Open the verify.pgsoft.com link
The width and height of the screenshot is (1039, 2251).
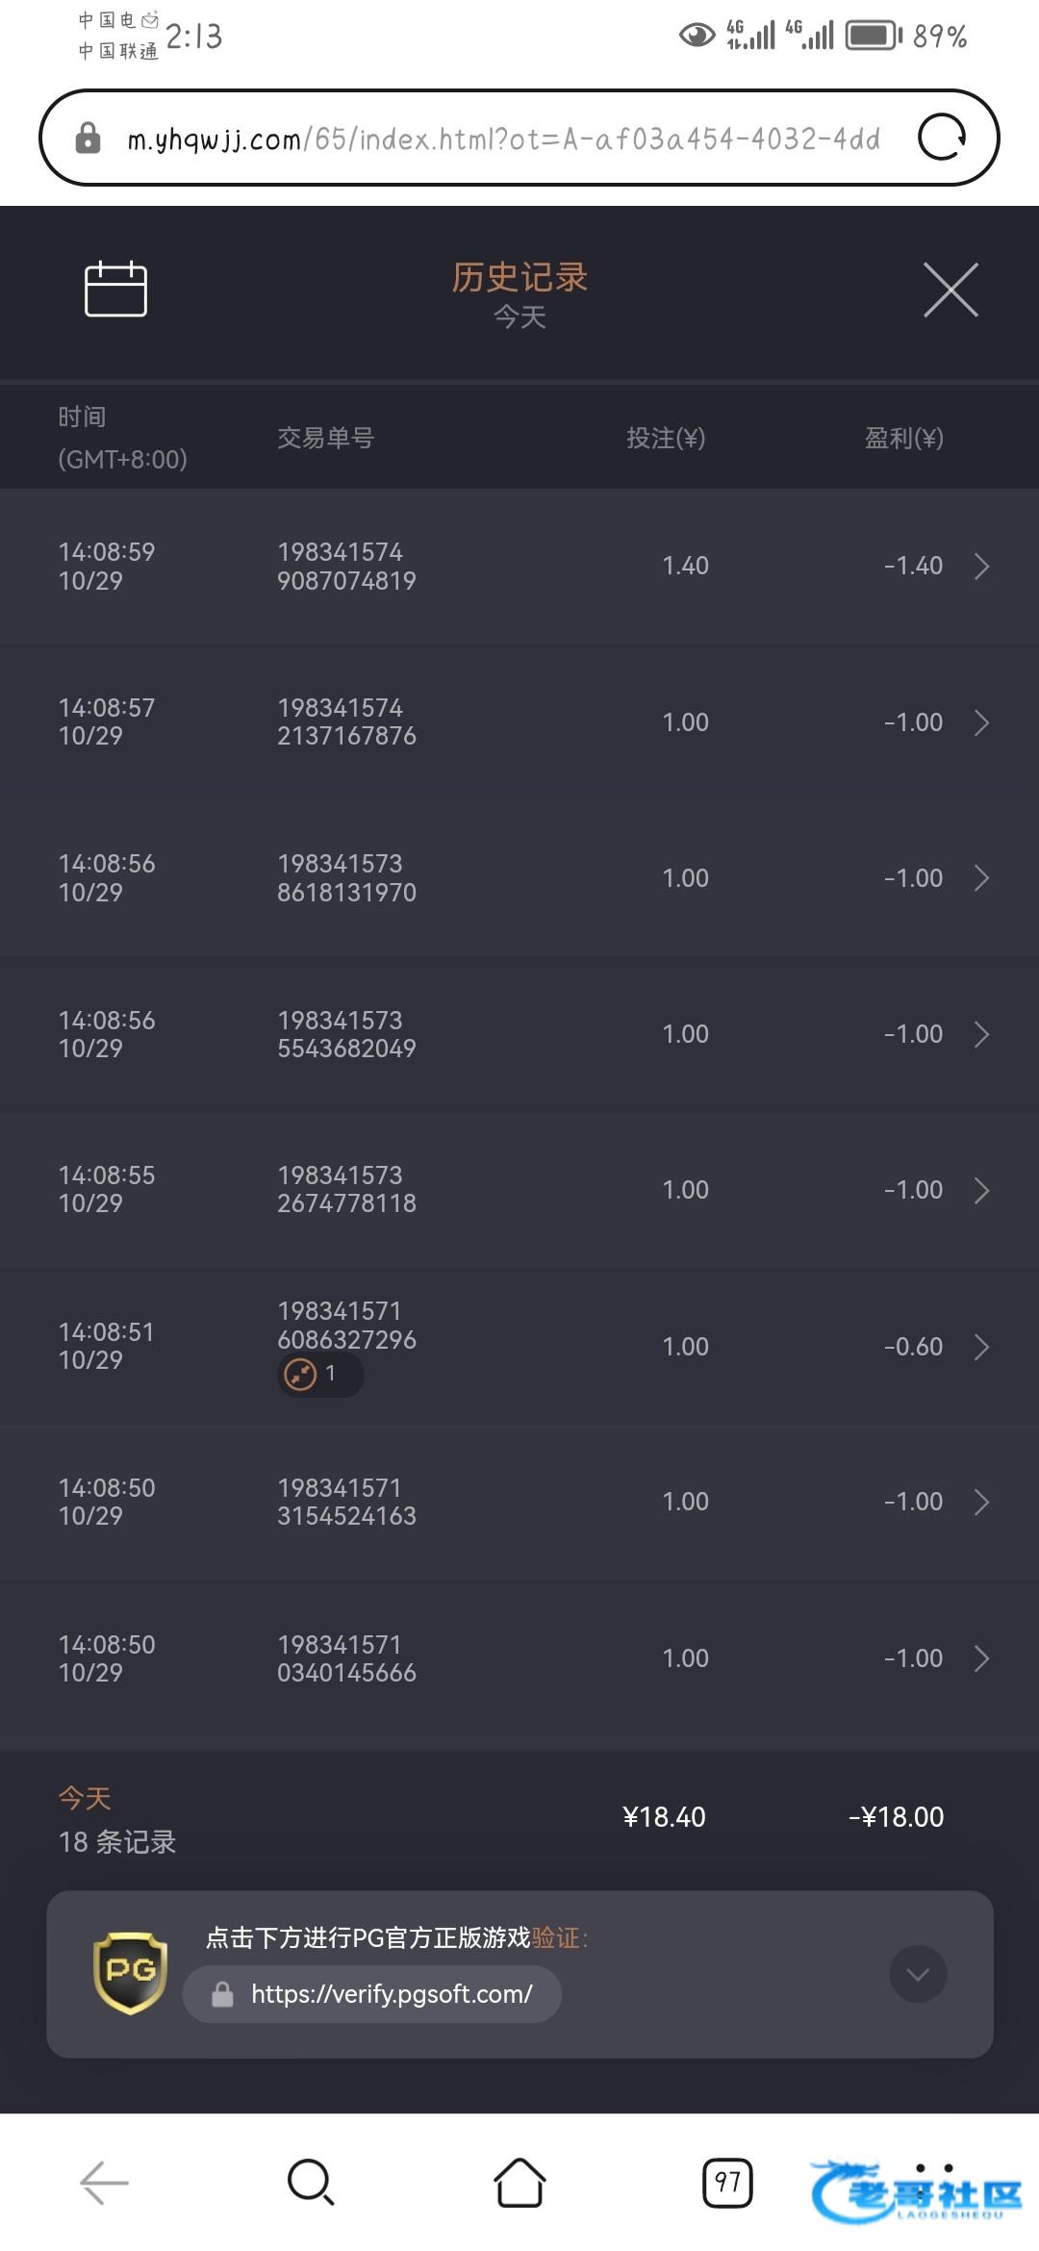pos(391,1994)
